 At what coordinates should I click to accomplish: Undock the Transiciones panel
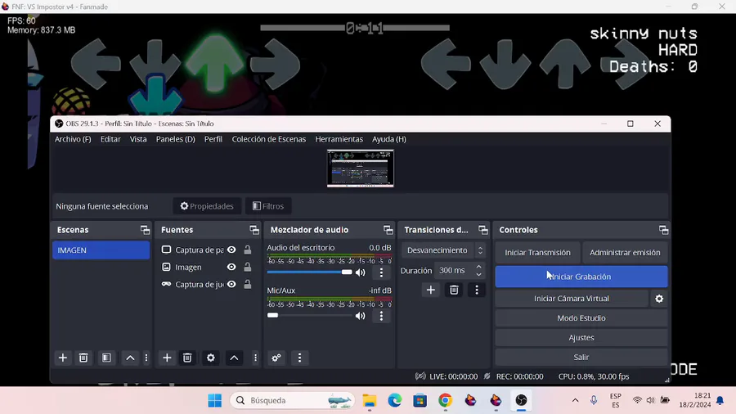[483, 230]
